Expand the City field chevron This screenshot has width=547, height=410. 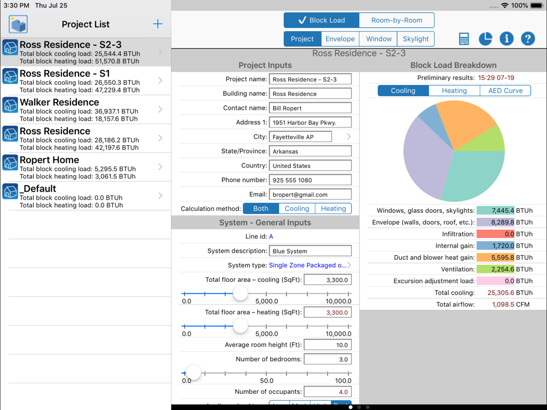pos(348,136)
